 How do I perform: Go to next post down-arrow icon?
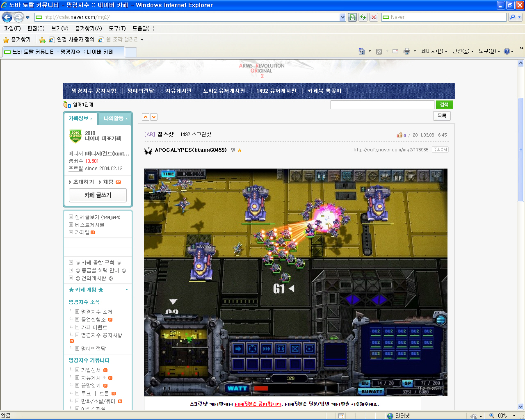coord(154,117)
